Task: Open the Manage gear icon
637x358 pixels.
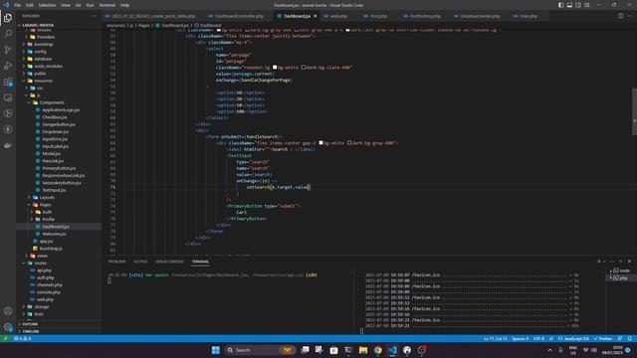Action: pos(8,326)
